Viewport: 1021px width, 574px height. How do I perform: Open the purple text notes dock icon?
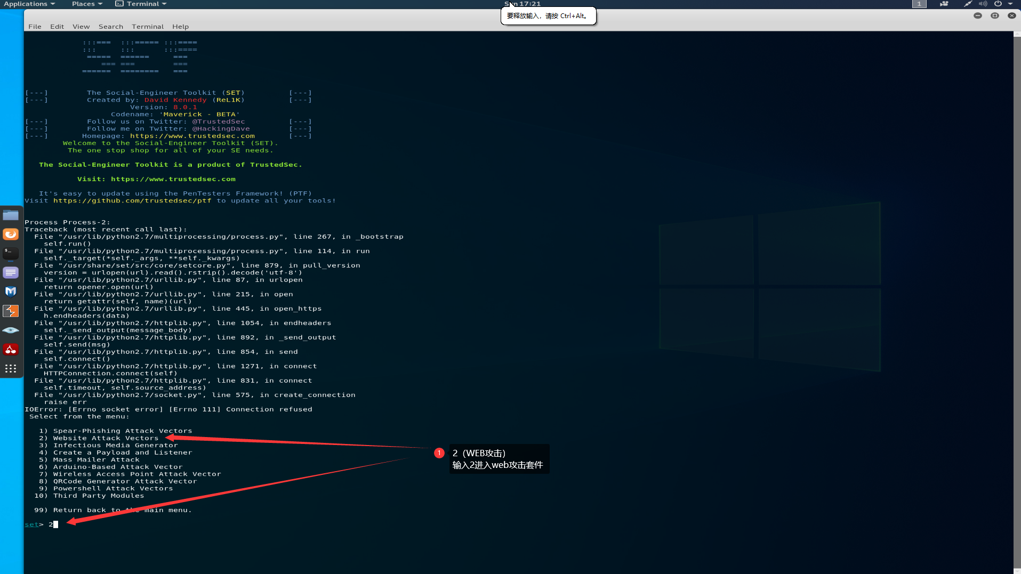coord(11,273)
